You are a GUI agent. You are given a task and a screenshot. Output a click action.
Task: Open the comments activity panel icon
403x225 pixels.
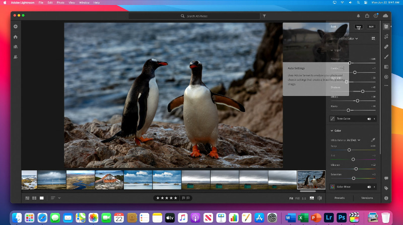point(386,178)
